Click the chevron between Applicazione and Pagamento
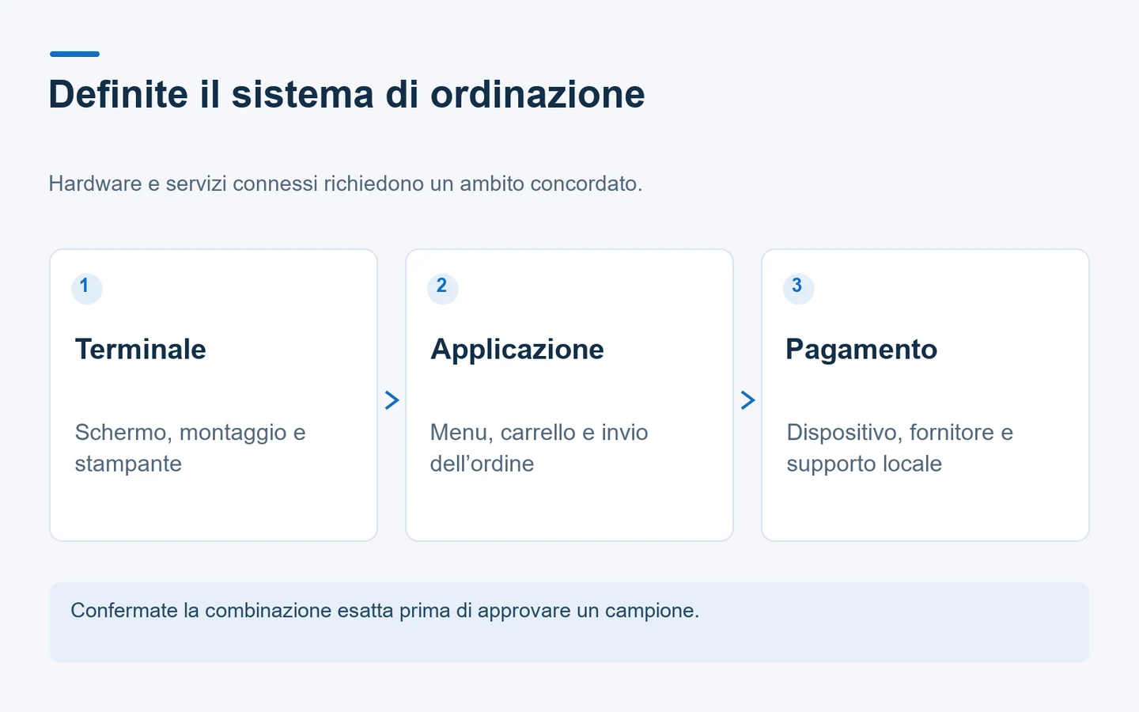This screenshot has height=712, width=1139. 747,400
